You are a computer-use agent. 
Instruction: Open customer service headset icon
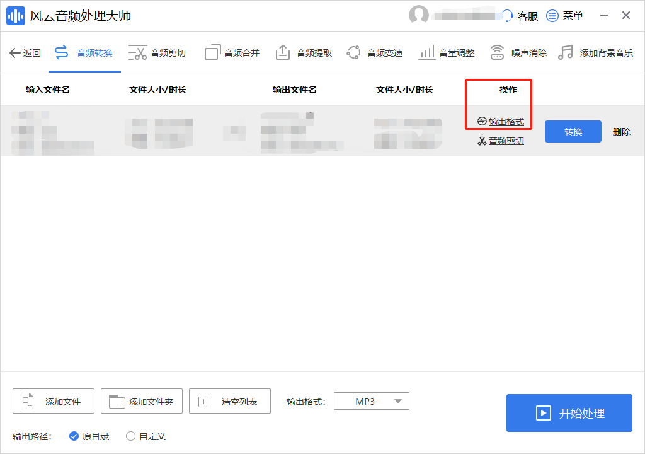click(x=507, y=16)
